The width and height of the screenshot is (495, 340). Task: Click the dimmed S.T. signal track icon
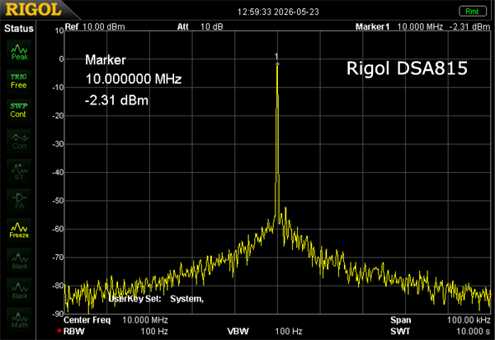19,171
